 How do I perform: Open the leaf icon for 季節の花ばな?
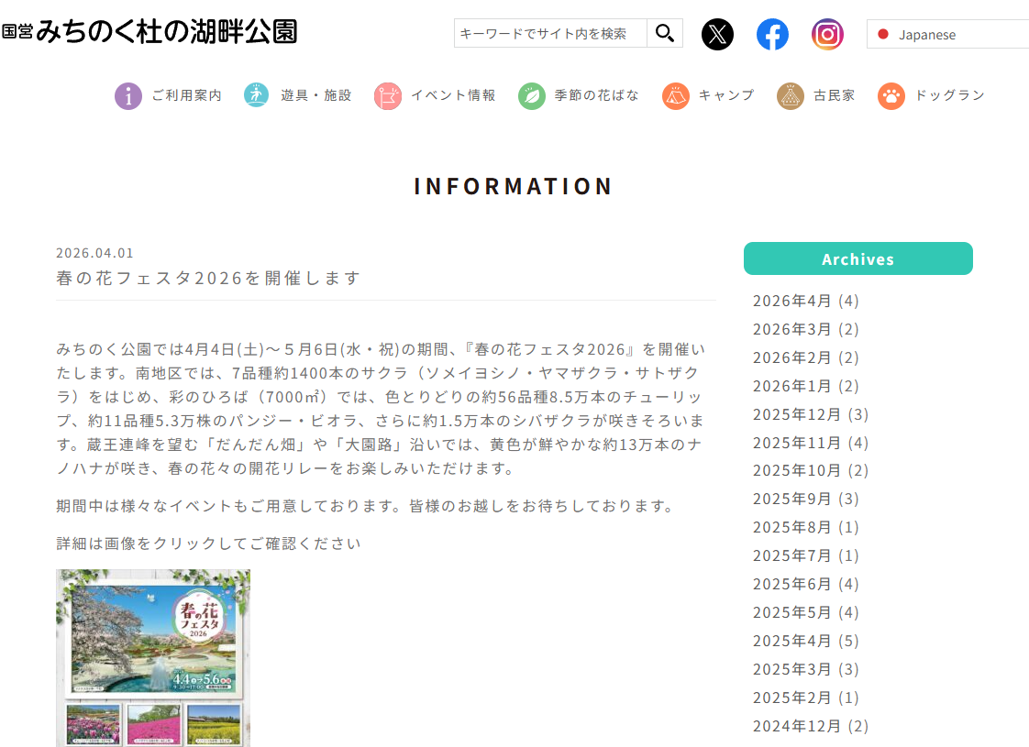point(531,94)
